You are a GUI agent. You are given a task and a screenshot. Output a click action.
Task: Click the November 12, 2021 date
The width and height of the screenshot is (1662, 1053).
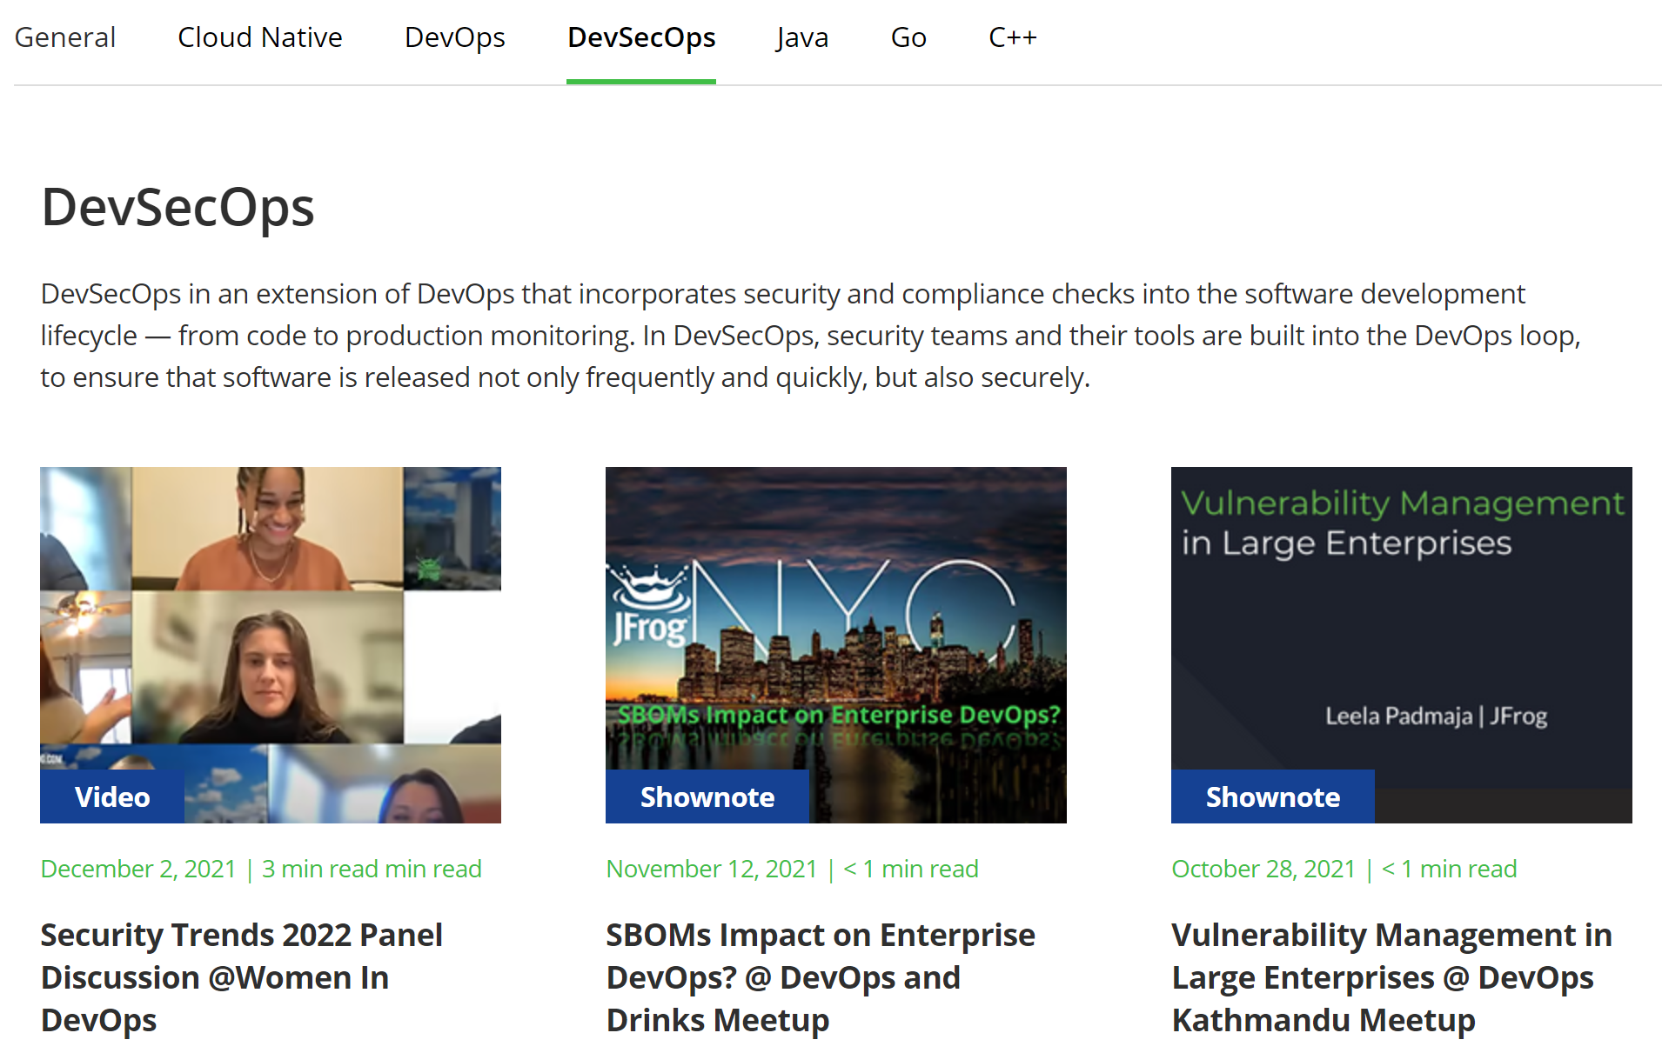(x=711, y=869)
